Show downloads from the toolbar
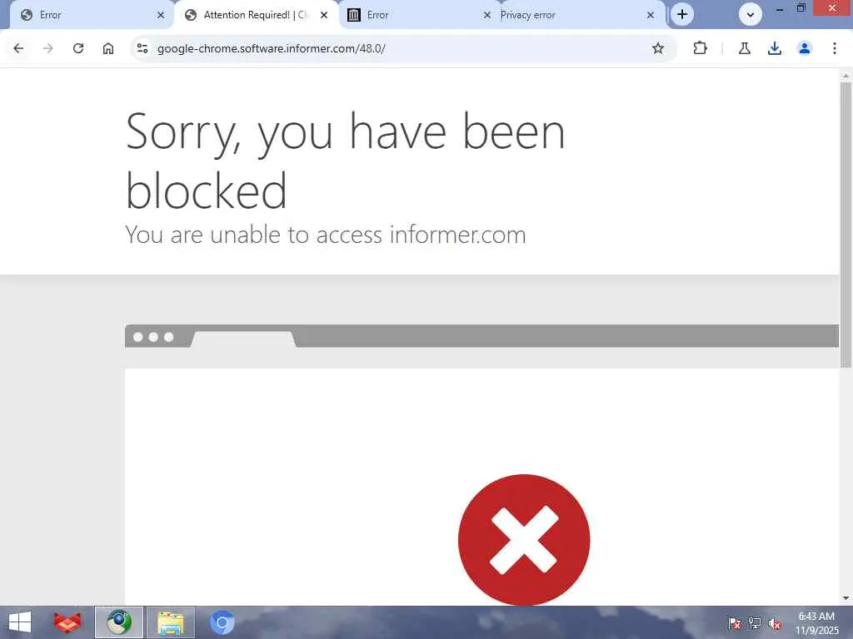This screenshot has width=853, height=639. pyautogui.click(x=775, y=48)
